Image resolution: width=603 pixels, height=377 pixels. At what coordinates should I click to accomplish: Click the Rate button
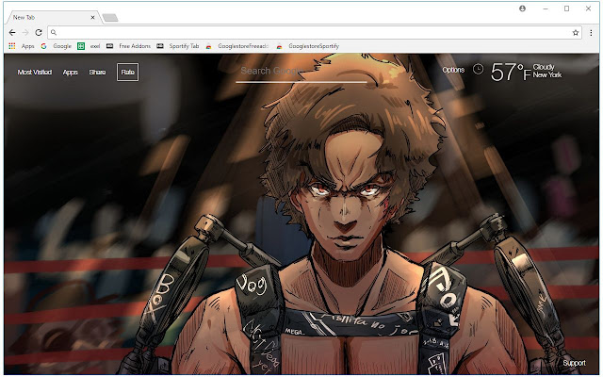click(128, 72)
